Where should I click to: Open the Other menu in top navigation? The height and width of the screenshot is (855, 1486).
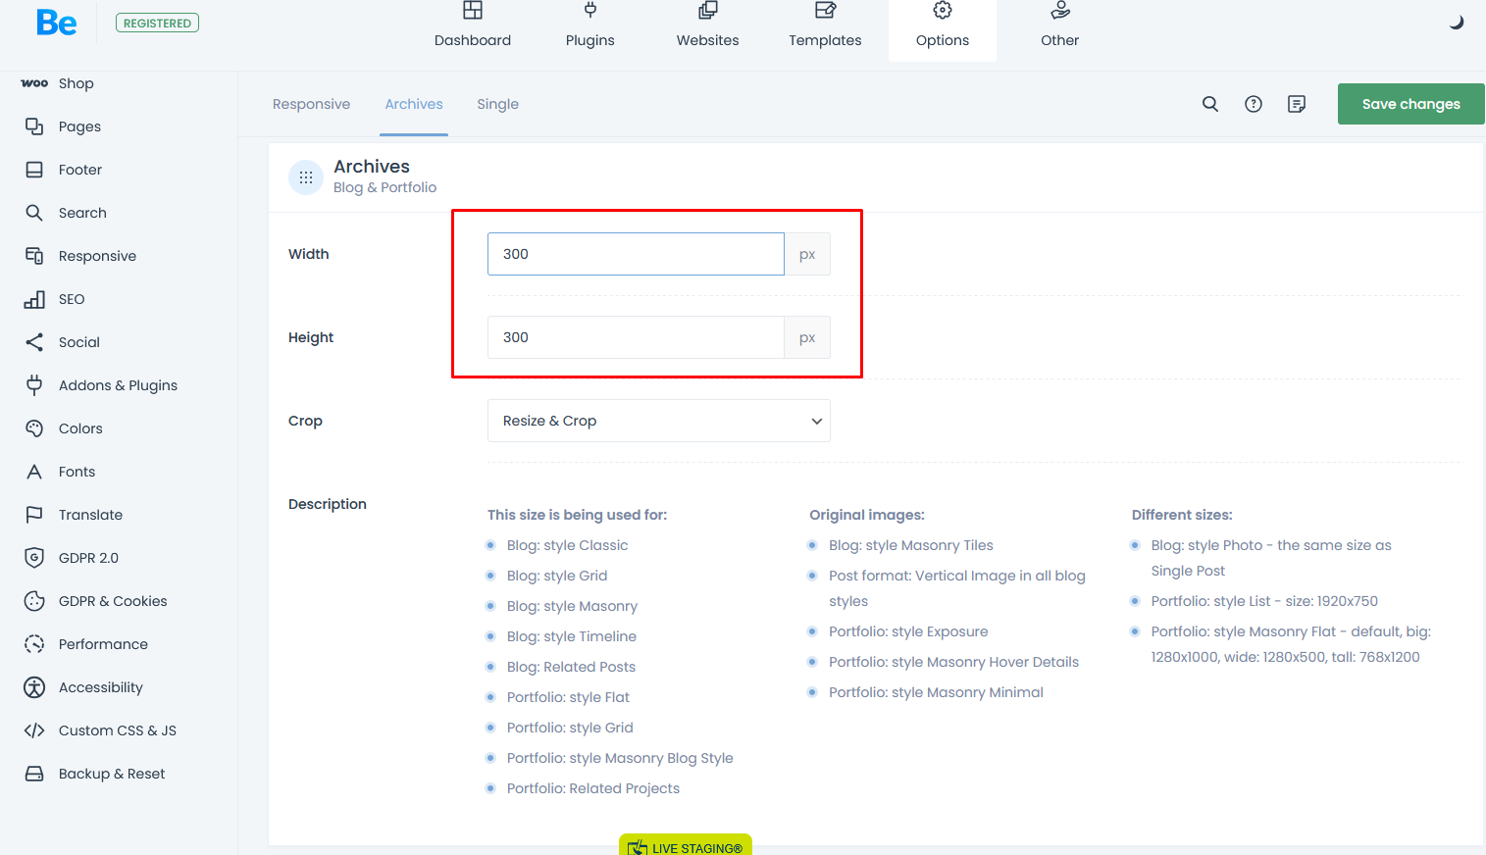pyautogui.click(x=1059, y=26)
